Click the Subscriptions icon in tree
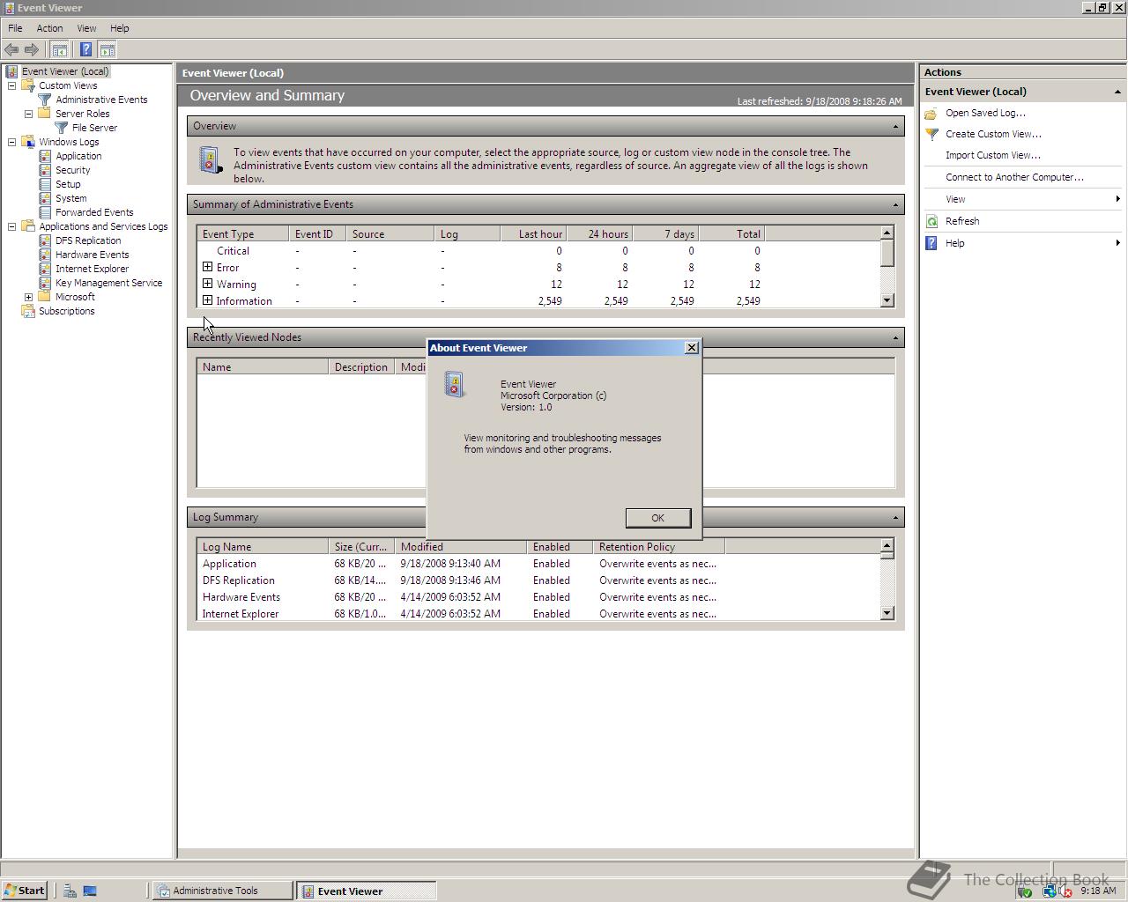The width and height of the screenshot is (1128, 902). coord(28,311)
